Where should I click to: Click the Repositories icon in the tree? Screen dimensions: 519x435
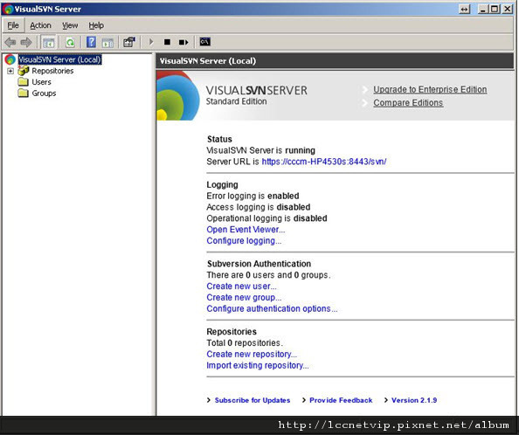coord(24,71)
